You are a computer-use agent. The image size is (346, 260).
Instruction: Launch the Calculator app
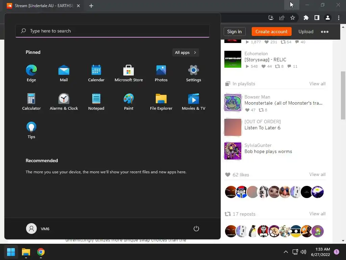[31, 102]
